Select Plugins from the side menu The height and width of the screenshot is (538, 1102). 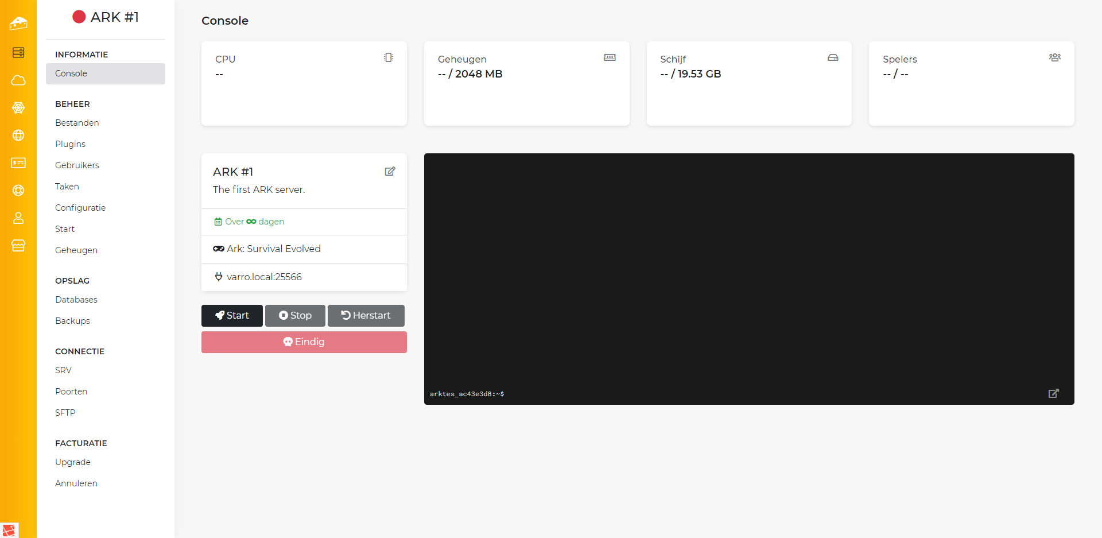pyautogui.click(x=70, y=144)
